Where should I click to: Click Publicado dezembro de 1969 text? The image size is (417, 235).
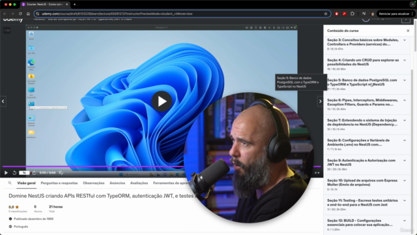click(x=33, y=219)
